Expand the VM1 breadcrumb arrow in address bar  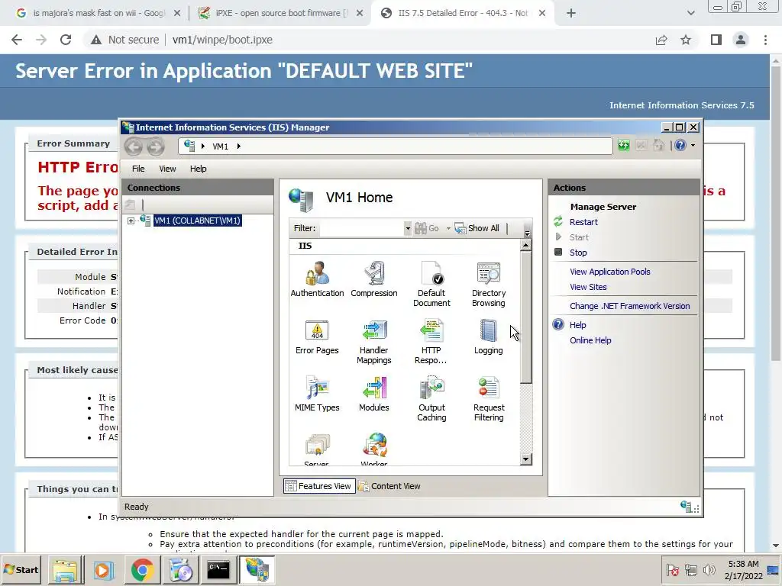[239, 146]
